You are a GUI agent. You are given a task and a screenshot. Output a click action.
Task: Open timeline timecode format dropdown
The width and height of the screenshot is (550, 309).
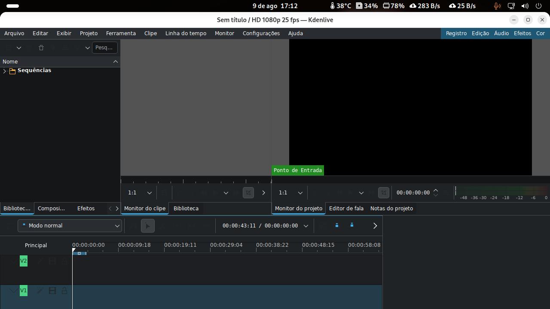306,226
